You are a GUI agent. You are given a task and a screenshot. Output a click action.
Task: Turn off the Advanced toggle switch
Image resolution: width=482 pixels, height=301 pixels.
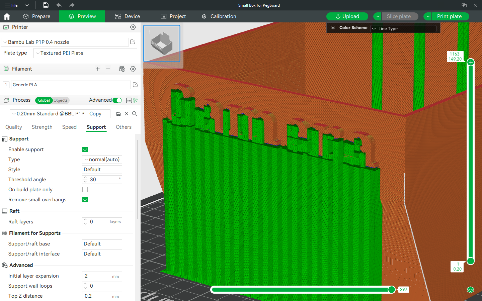tap(117, 100)
